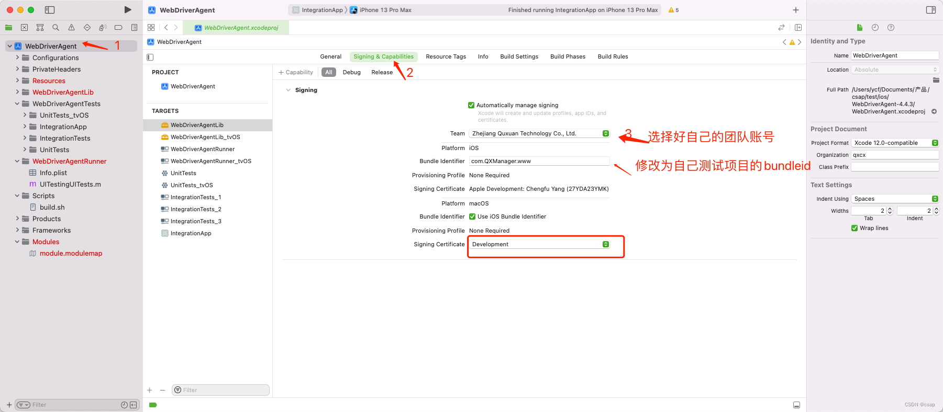Go forward with the right chevron
This screenshot has width=943, height=412.
coord(176,28)
